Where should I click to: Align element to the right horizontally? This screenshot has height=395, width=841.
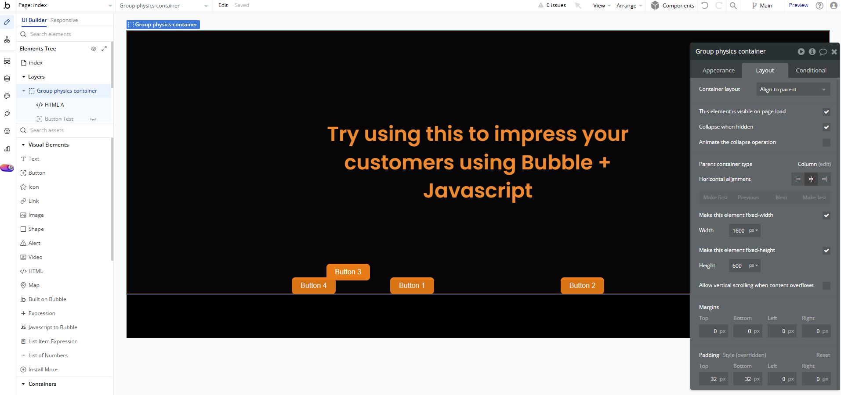[824, 179]
